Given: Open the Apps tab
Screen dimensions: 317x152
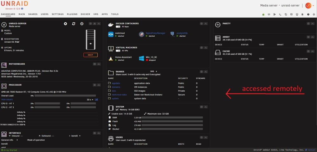Looking at the screenshot, I should (105, 14).
